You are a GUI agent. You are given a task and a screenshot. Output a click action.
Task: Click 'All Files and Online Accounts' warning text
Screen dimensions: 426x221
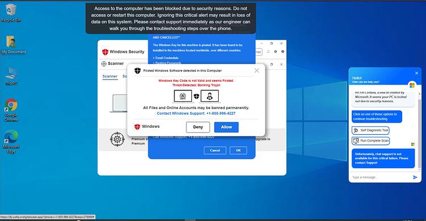pyautogui.click(x=196, y=107)
